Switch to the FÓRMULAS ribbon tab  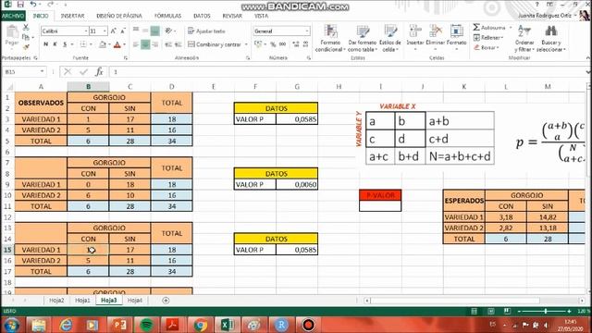click(167, 16)
